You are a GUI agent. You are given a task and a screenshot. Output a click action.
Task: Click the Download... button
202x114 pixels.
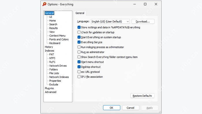[x=143, y=22]
